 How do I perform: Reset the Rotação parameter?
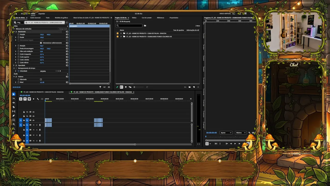click(x=67, y=46)
